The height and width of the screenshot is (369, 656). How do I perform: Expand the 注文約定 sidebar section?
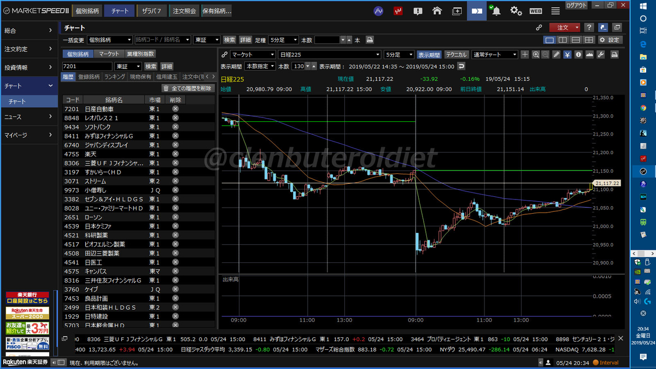[x=28, y=49]
